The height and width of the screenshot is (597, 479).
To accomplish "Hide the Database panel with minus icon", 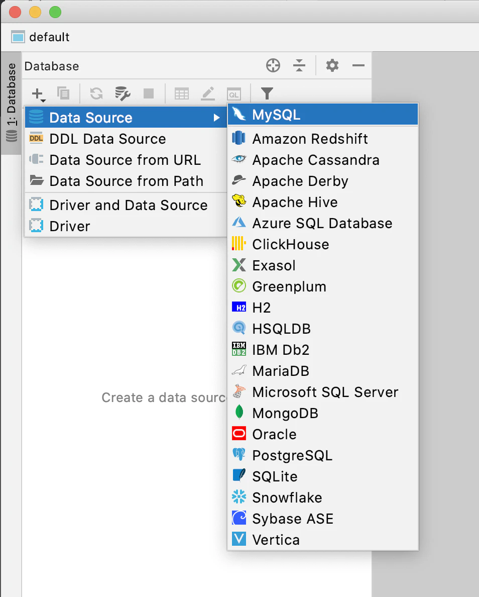I will (358, 65).
